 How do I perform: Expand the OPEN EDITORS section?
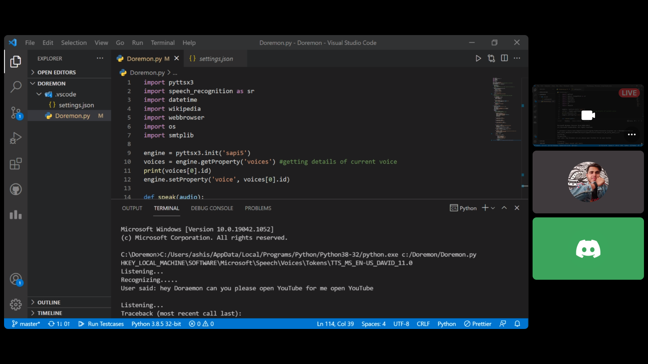coord(56,72)
